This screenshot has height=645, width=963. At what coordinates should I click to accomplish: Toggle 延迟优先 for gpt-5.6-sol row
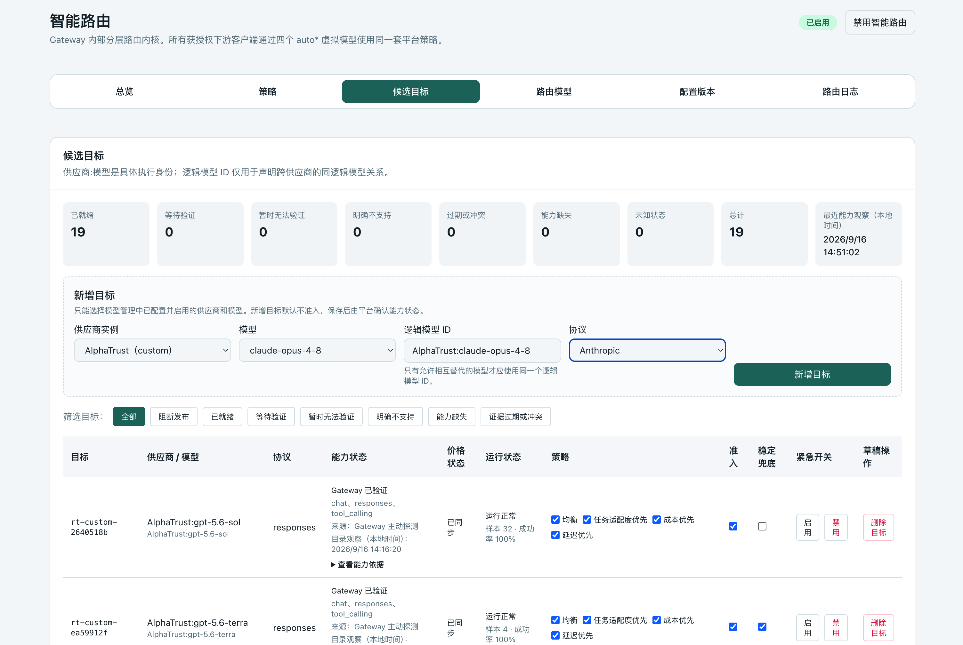click(x=555, y=535)
